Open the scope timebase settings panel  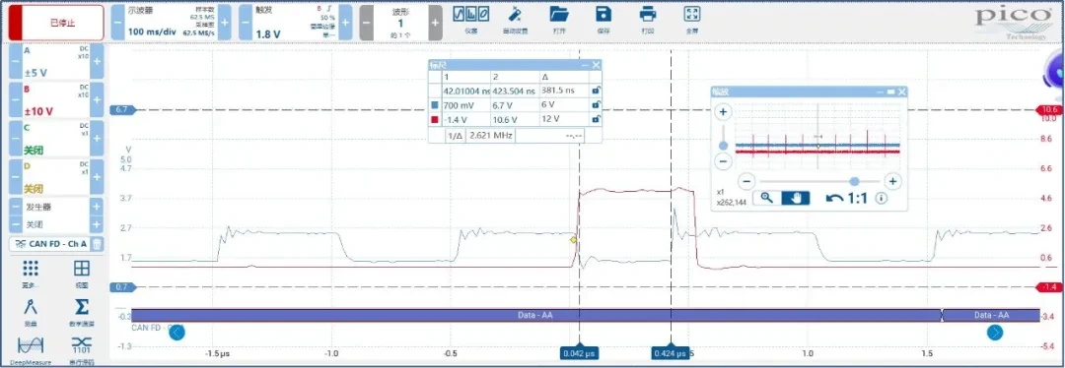click(172, 23)
